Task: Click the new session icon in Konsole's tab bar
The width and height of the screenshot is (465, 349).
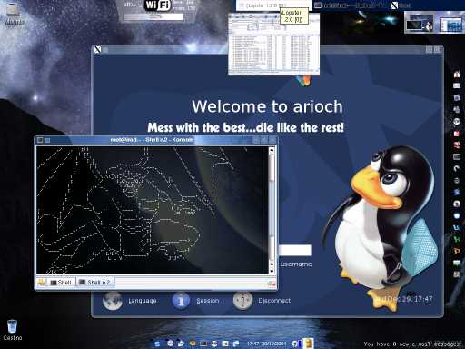Action: pyautogui.click(x=42, y=283)
